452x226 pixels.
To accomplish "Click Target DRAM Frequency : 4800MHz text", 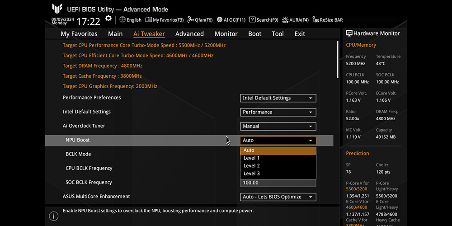I will [x=102, y=66].
